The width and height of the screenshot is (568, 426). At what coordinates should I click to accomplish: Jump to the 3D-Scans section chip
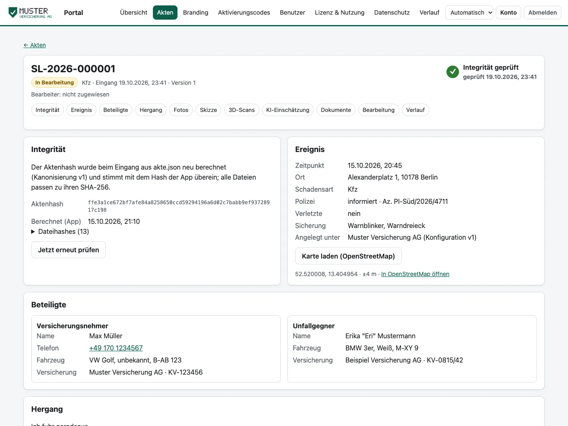pyautogui.click(x=241, y=110)
